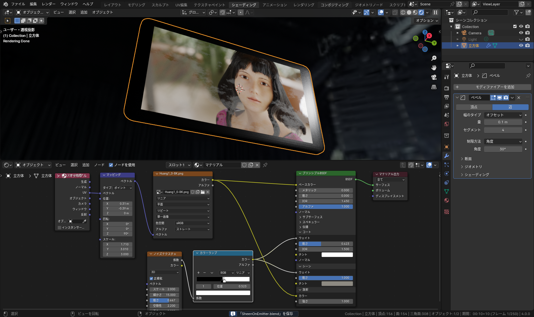This screenshot has height=317, width=534.
Task: Switch to the モデリング workspace tab
Action: point(136,5)
